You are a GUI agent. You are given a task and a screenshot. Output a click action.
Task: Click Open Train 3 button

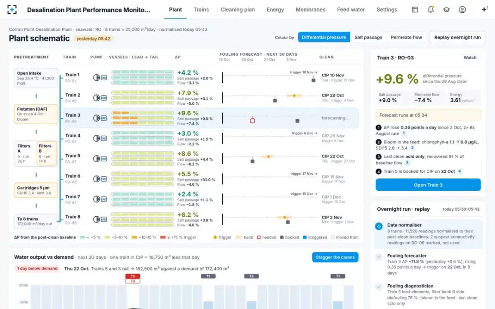click(x=428, y=185)
